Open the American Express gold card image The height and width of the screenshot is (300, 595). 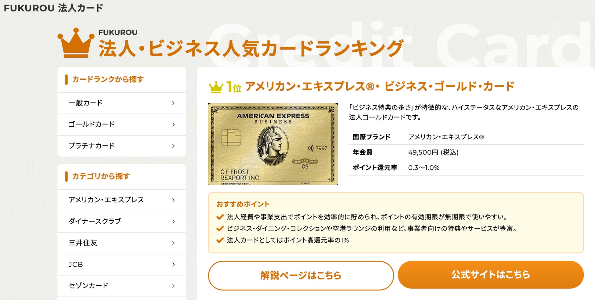273,144
